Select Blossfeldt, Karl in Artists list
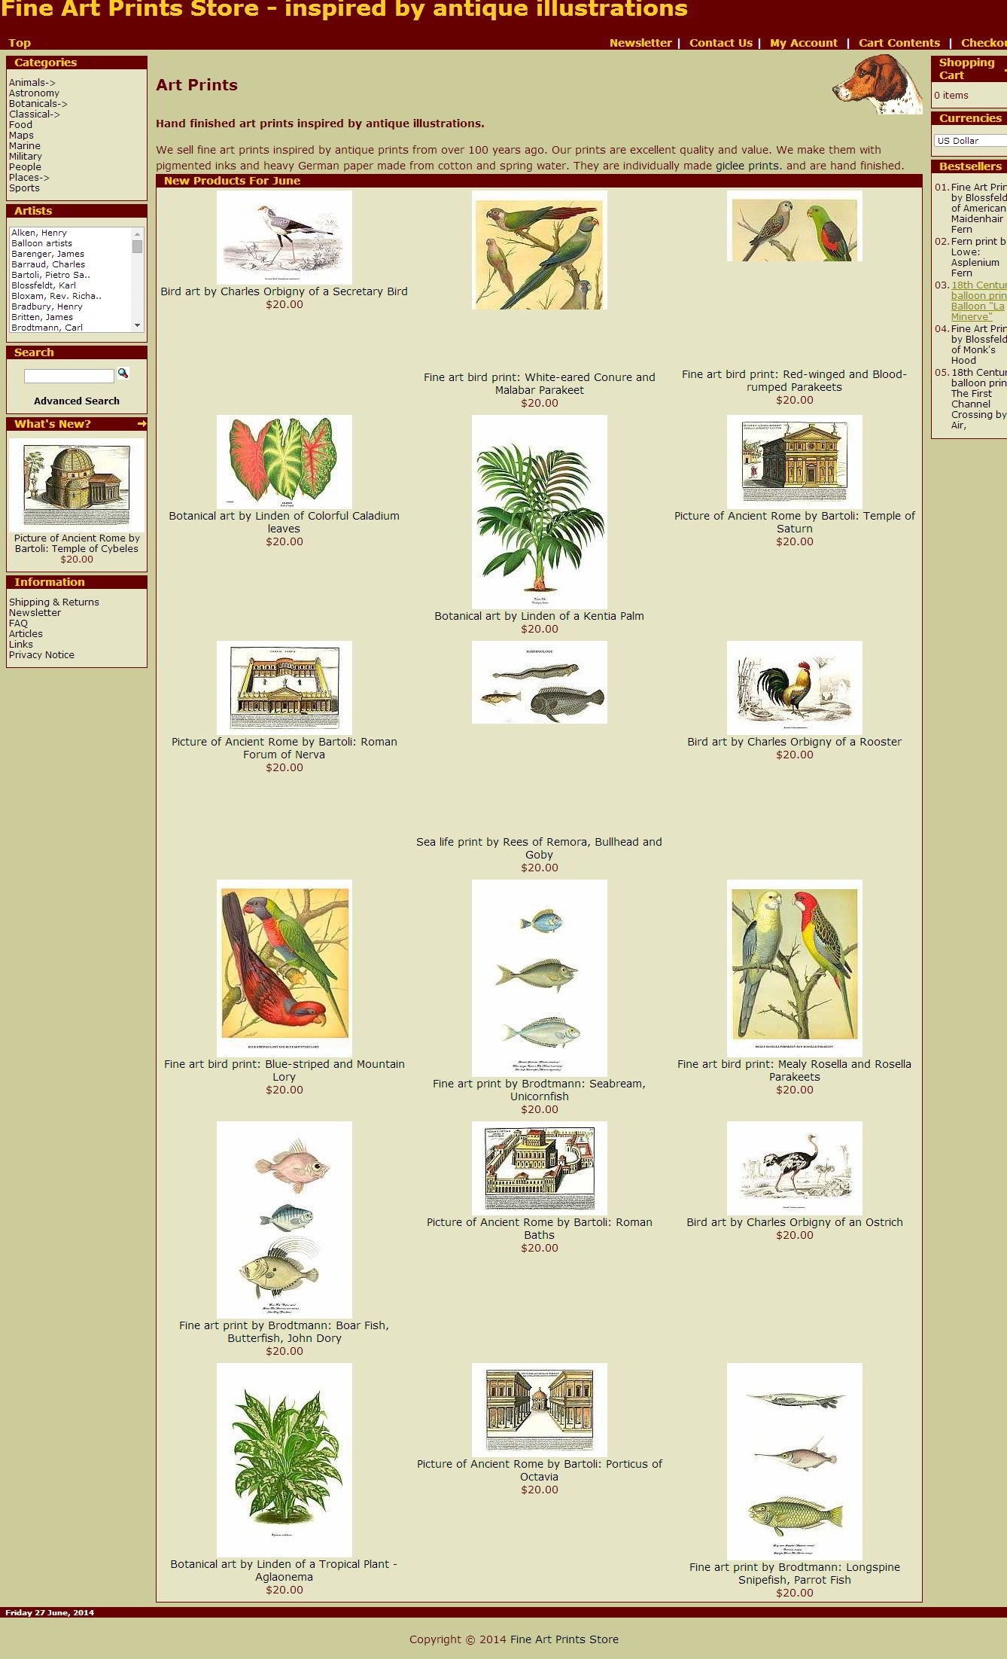The height and width of the screenshot is (1659, 1007). tap(44, 285)
